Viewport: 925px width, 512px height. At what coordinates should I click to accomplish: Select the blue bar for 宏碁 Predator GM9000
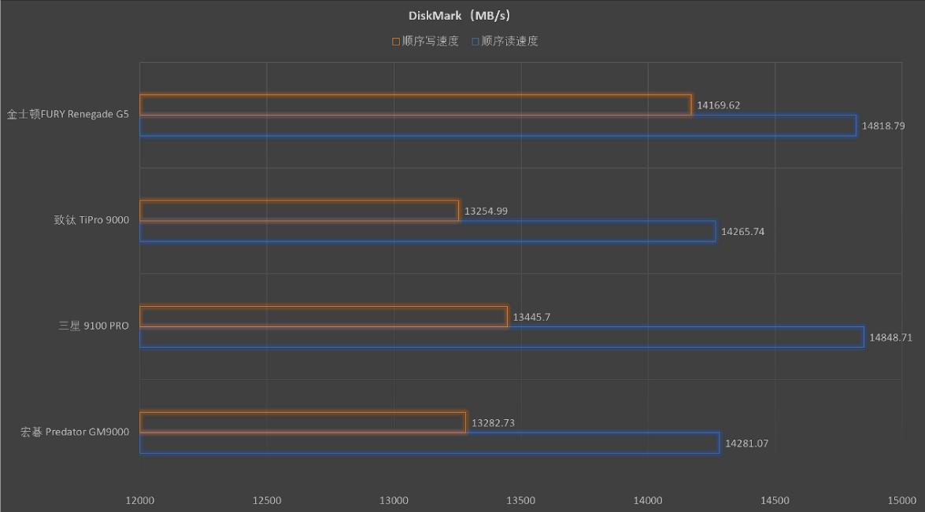coord(430,443)
